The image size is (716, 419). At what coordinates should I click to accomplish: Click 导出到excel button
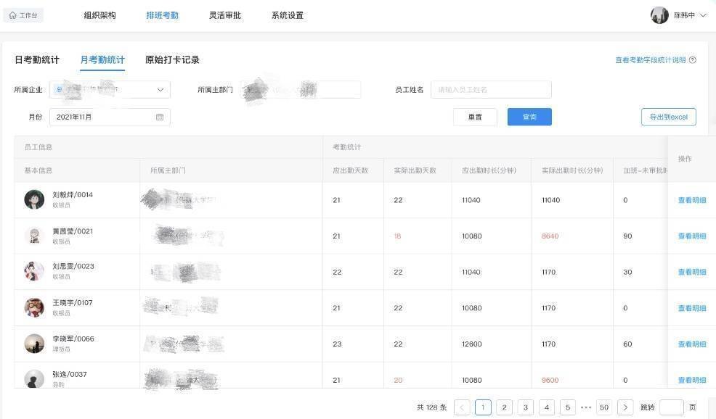point(669,117)
